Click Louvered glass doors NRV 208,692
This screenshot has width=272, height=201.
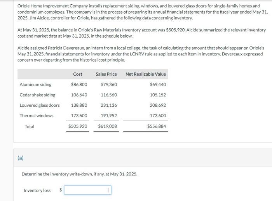coord(158,106)
